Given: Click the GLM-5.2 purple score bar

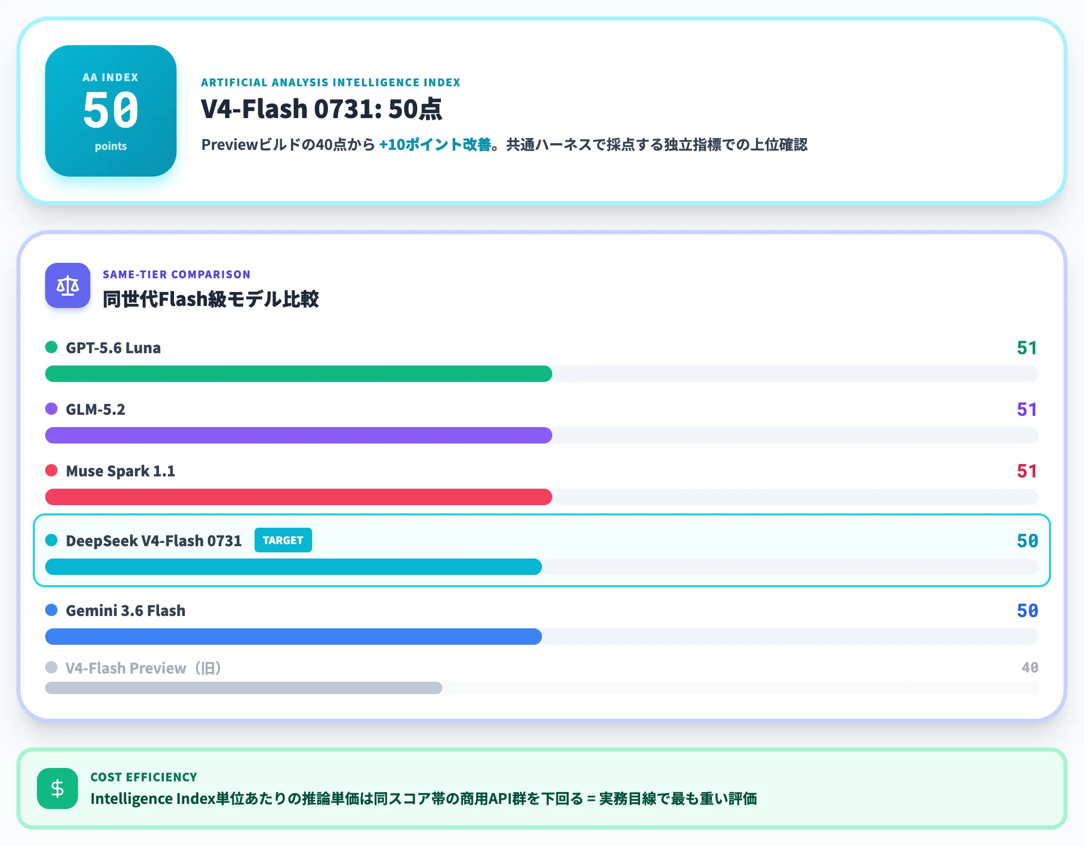Looking at the screenshot, I should click(299, 435).
